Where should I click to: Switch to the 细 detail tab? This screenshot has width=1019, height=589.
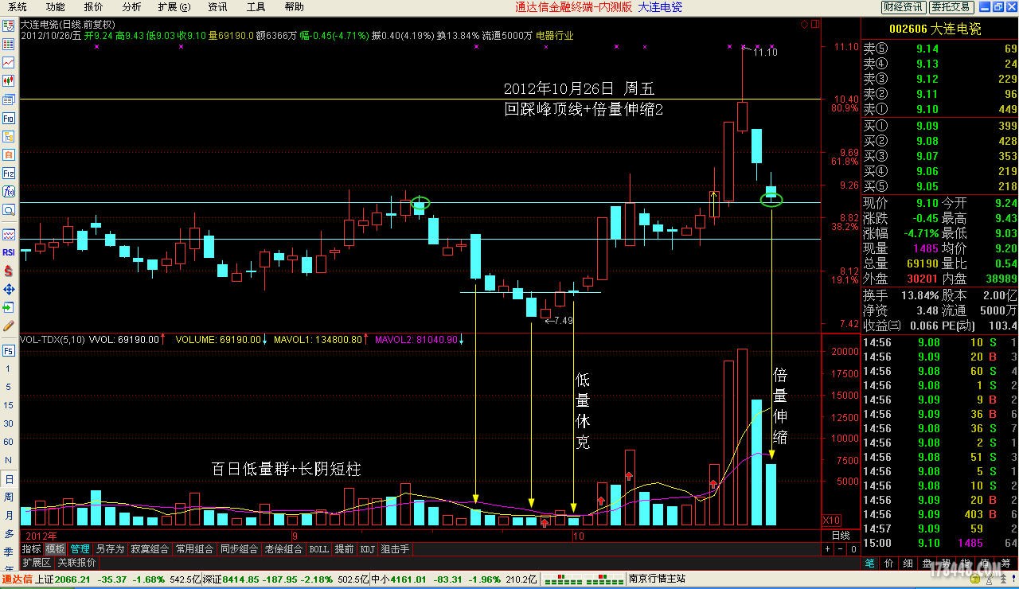pyautogui.click(x=908, y=564)
